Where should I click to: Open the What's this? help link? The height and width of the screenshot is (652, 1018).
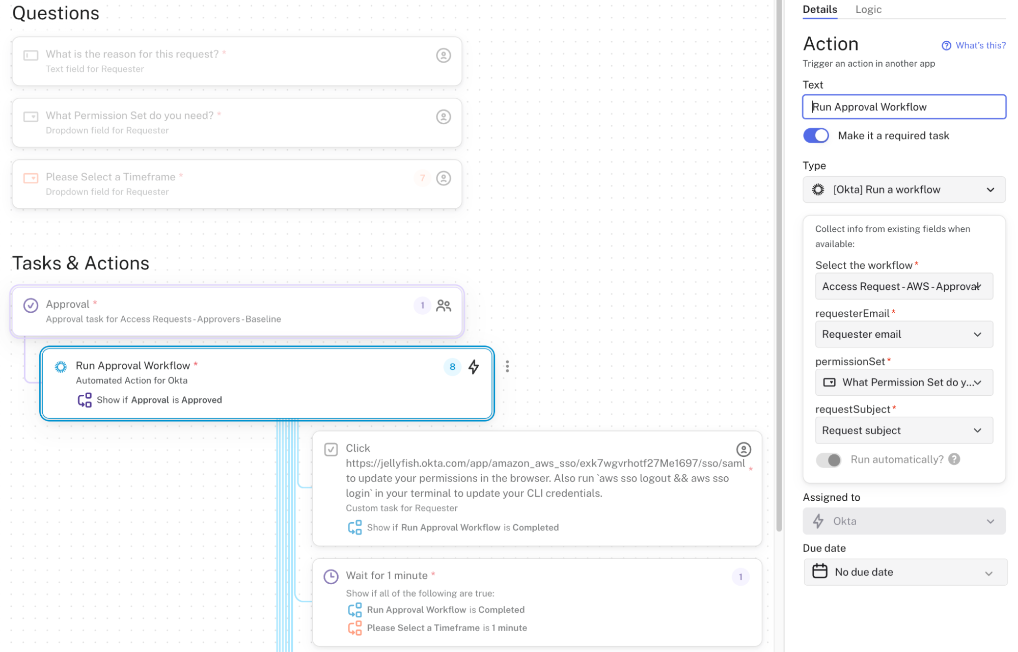click(974, 45)
